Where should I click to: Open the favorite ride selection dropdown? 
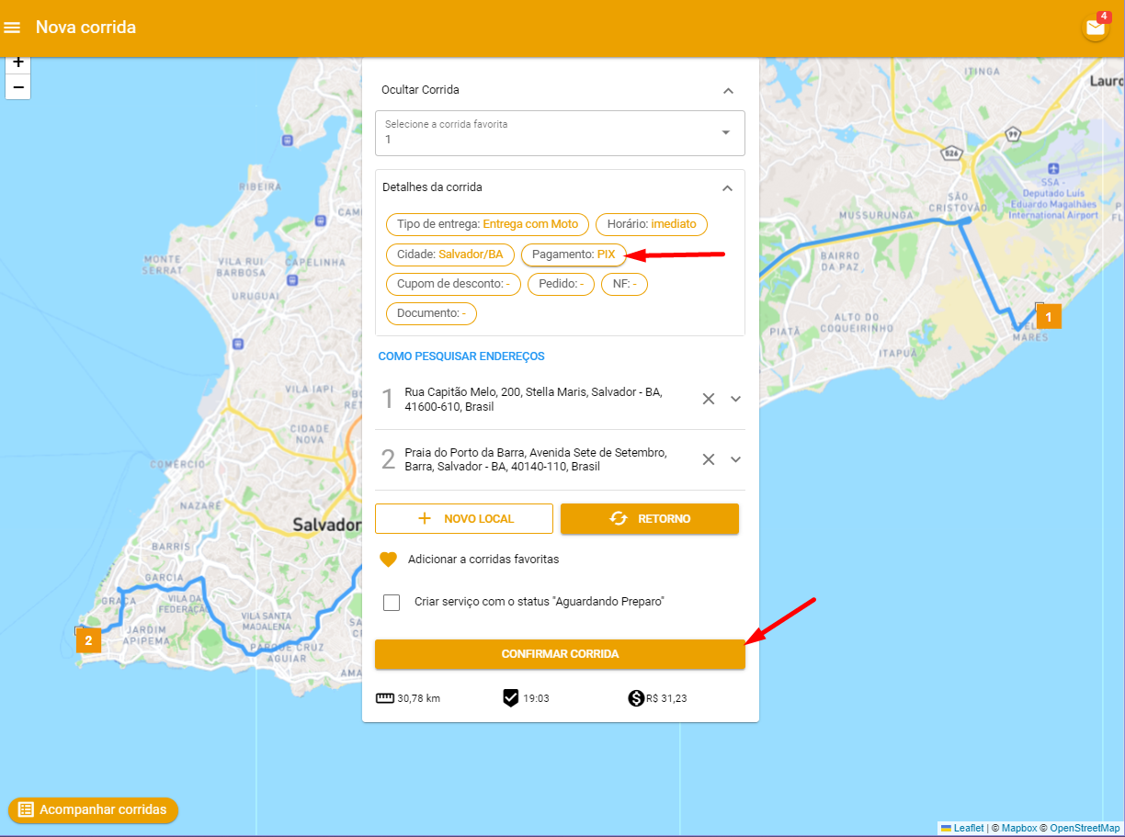pyautogui.click(x=560, y=133)
